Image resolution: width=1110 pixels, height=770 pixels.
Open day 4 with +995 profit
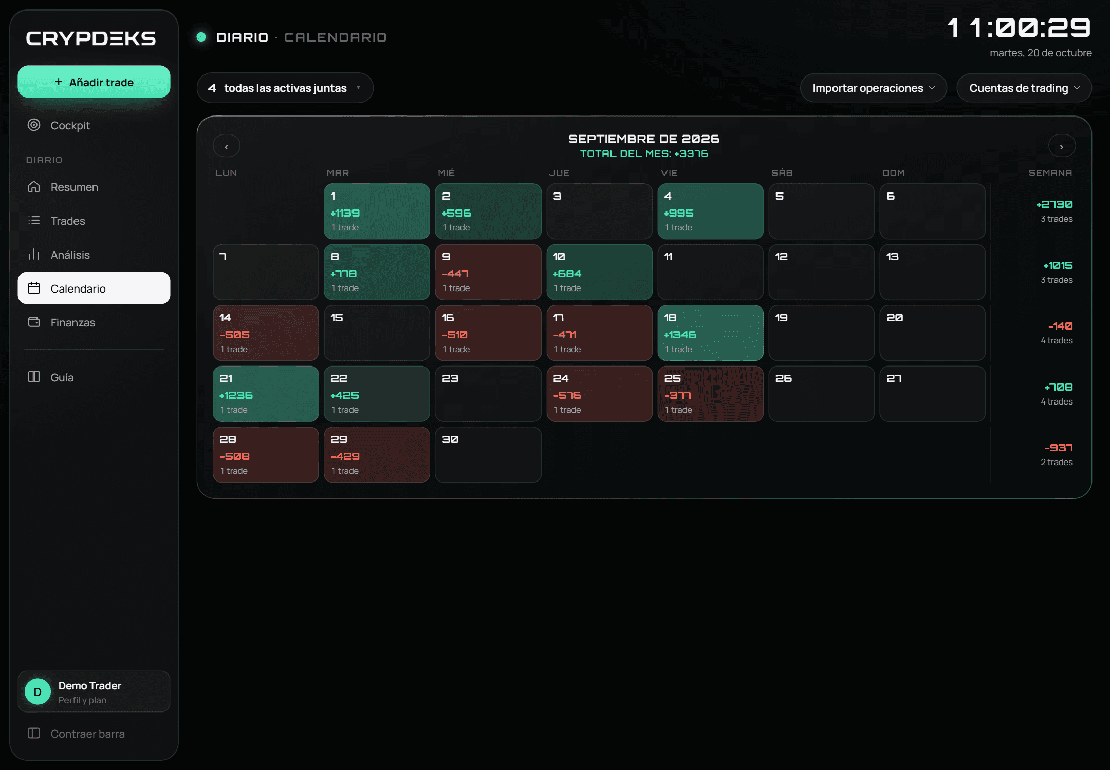tap(710, 211)
